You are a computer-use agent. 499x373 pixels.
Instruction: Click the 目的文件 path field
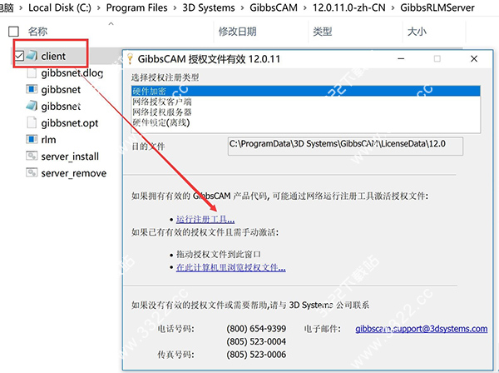point(345,147)
